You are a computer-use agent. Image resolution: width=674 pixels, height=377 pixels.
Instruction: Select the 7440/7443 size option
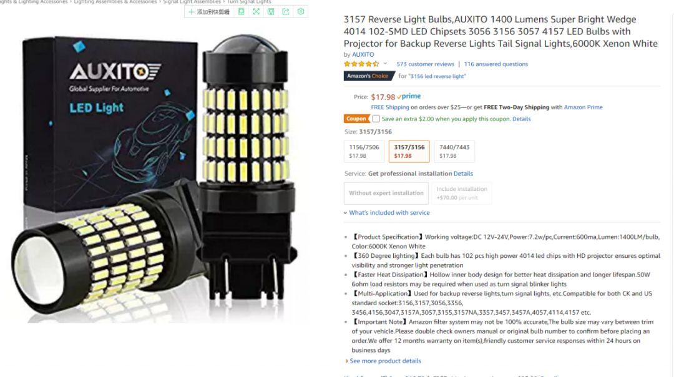pos(454,151)
